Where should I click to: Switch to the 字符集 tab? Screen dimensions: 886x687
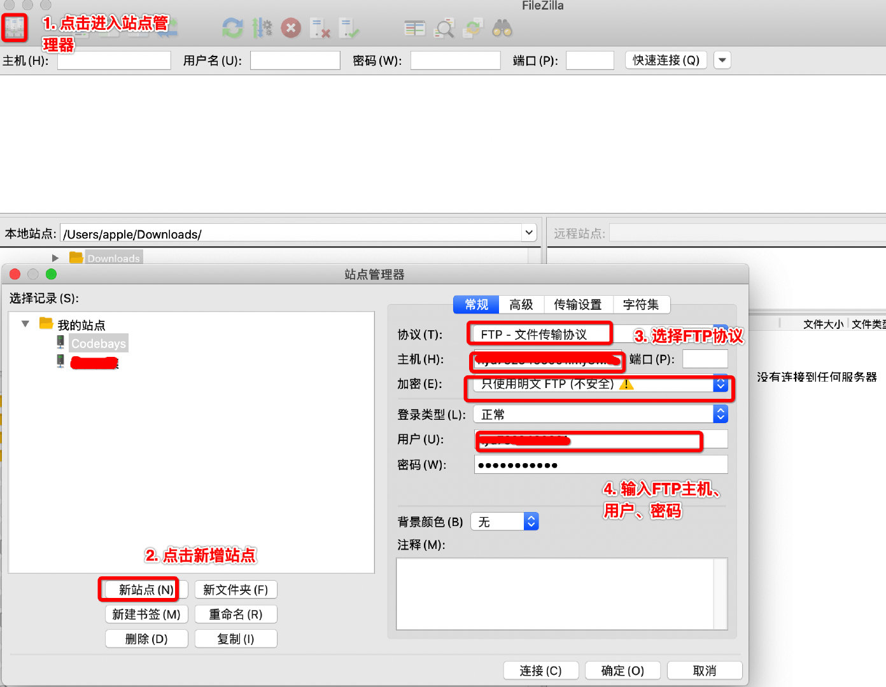tap(642, 305)
